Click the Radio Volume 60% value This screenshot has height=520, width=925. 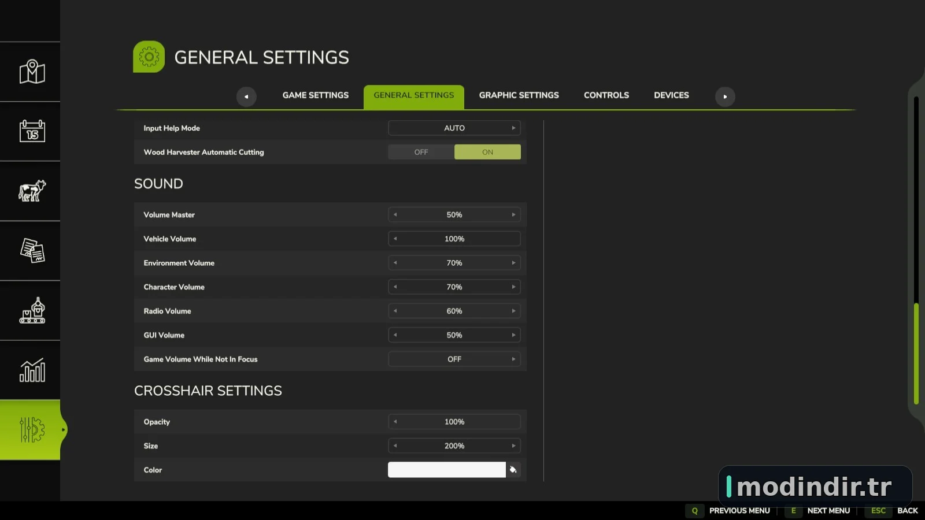click(x=454, y=311)
